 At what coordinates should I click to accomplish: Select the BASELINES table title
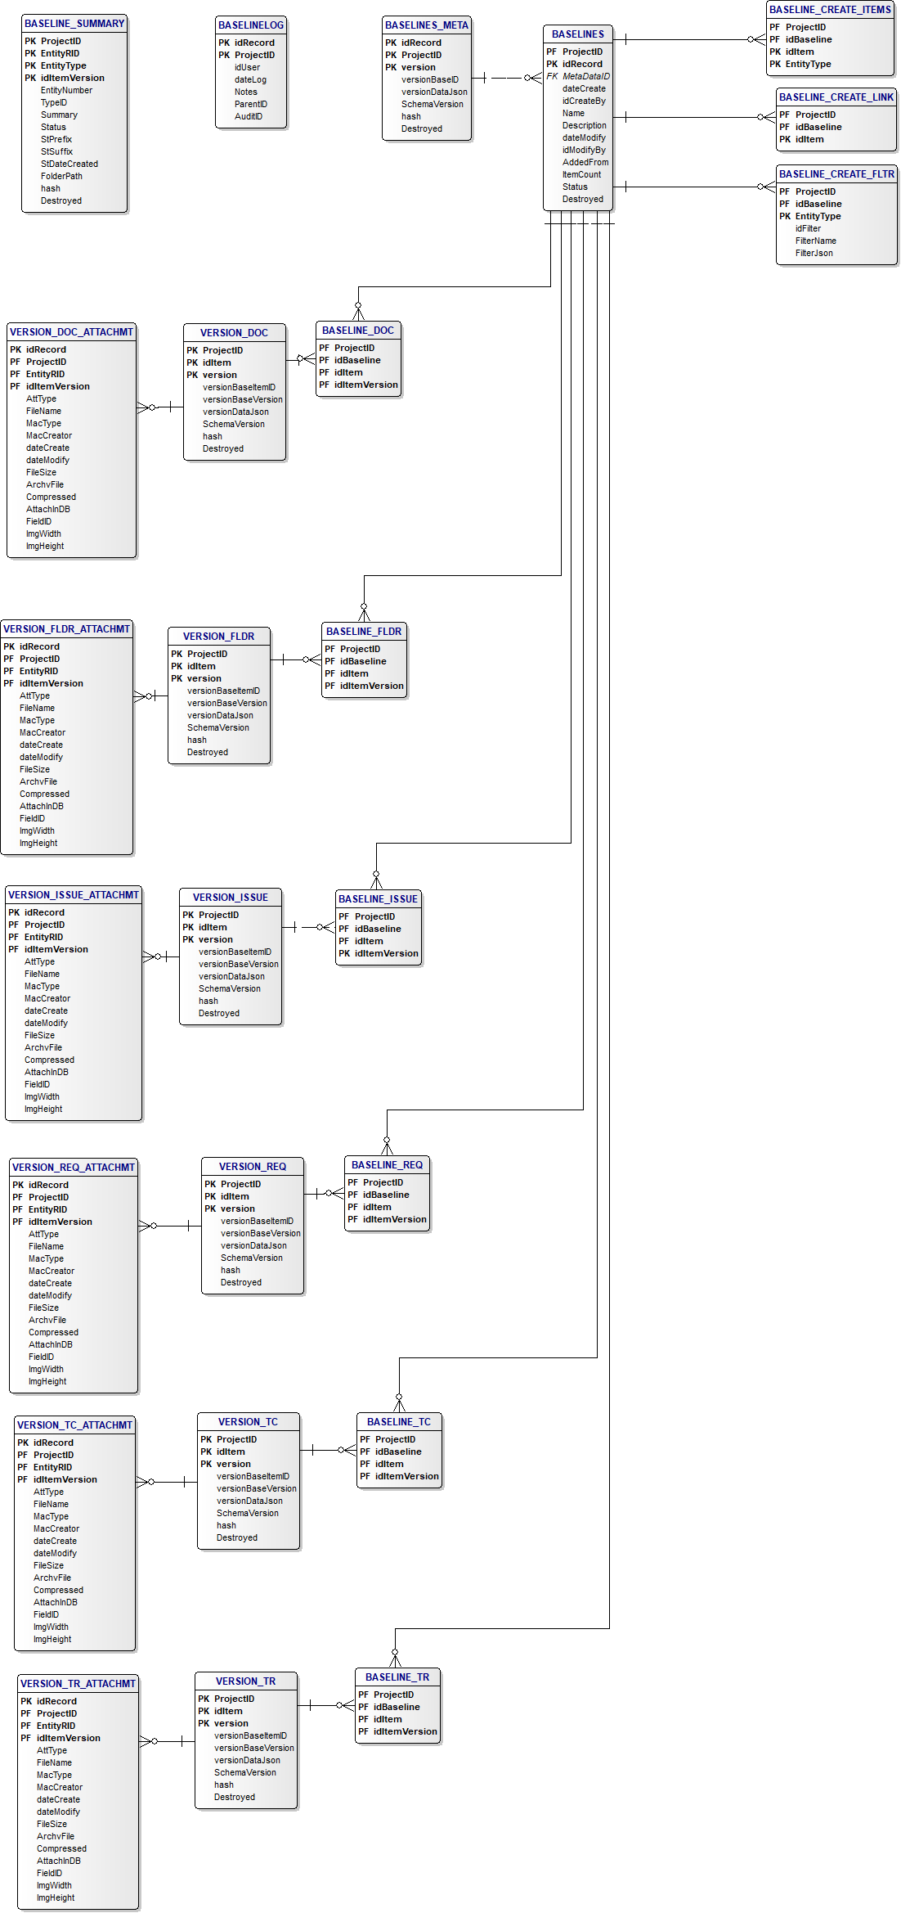(577, 34)
